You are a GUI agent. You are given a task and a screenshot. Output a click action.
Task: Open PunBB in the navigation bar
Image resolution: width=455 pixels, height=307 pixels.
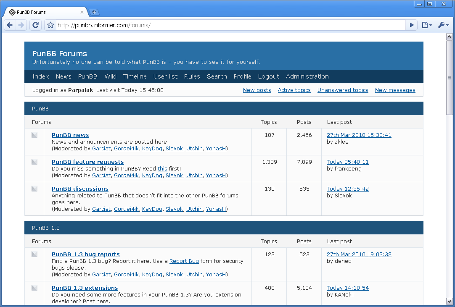[87, 76]
